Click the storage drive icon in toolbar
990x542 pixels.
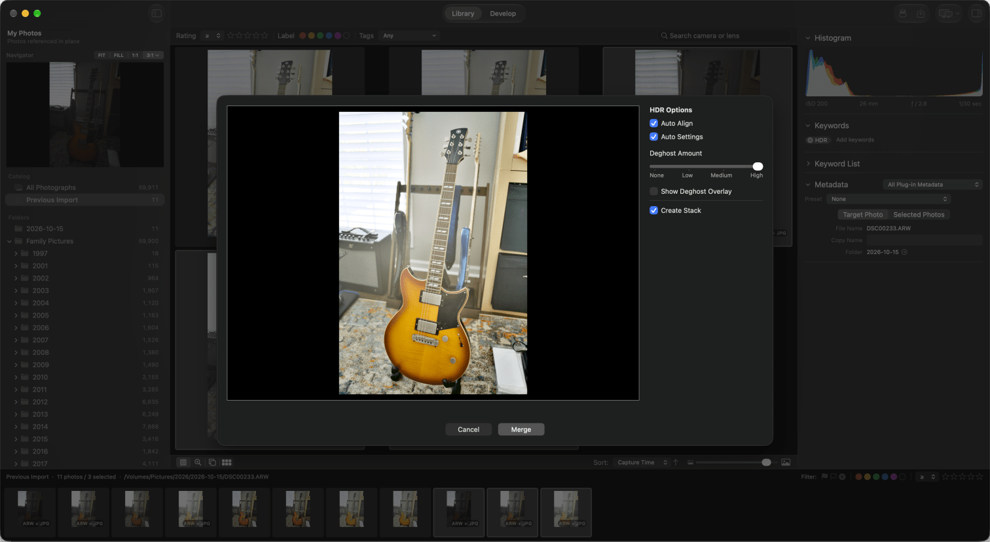[x=902, y=13]
